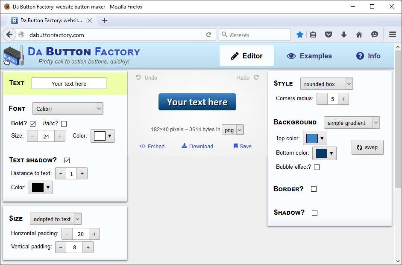This screenshot has width=402, height=265.
Task: Click the Undo link
Action: (147, 78)
